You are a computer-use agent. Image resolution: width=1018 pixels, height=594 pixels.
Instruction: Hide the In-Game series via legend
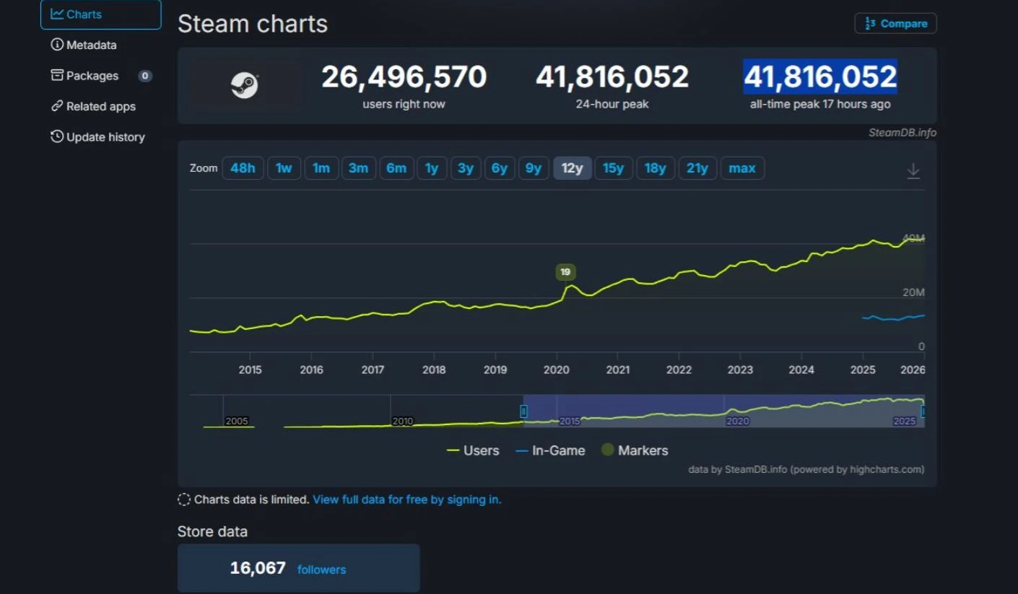(550, 450)
